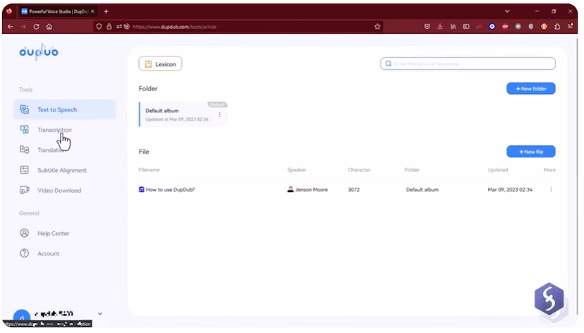This screenshot has width=584, height=333.
Task: Open a new browser tab
Action: (106, 11)
